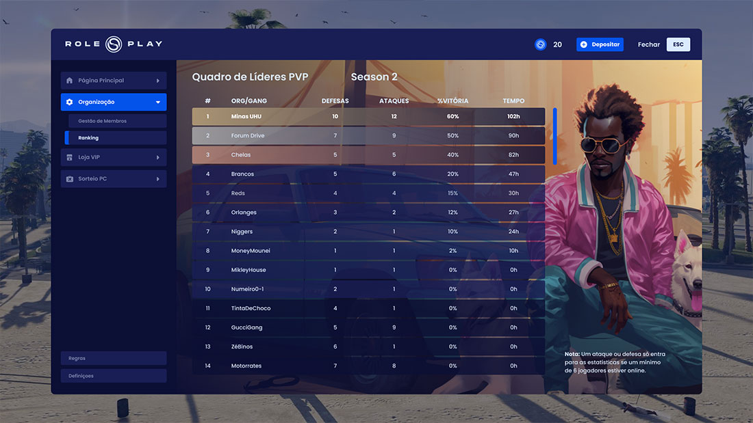The height and width of the screenshot is (423, 753).
Task: Click the Sorteio PC icon in the sidebar
Action: pyautogui.click(x=69, y=179)
